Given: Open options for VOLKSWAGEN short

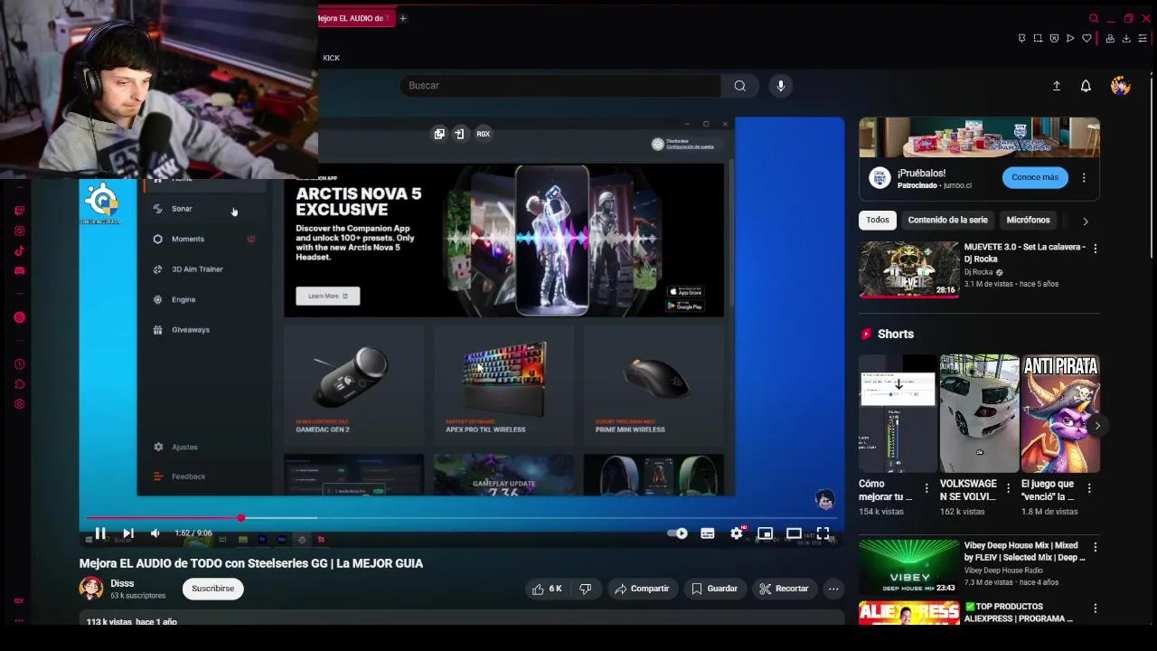Looking at the screenshot, I should pyautogui.click(x=1008, y=488).
